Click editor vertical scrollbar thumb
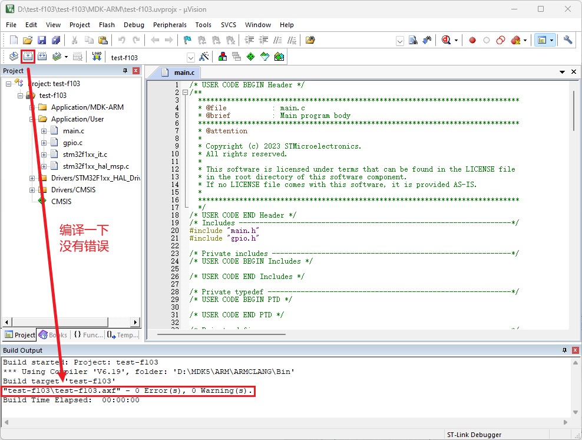This screenshot has width=582, height=440. coord(574,110)
